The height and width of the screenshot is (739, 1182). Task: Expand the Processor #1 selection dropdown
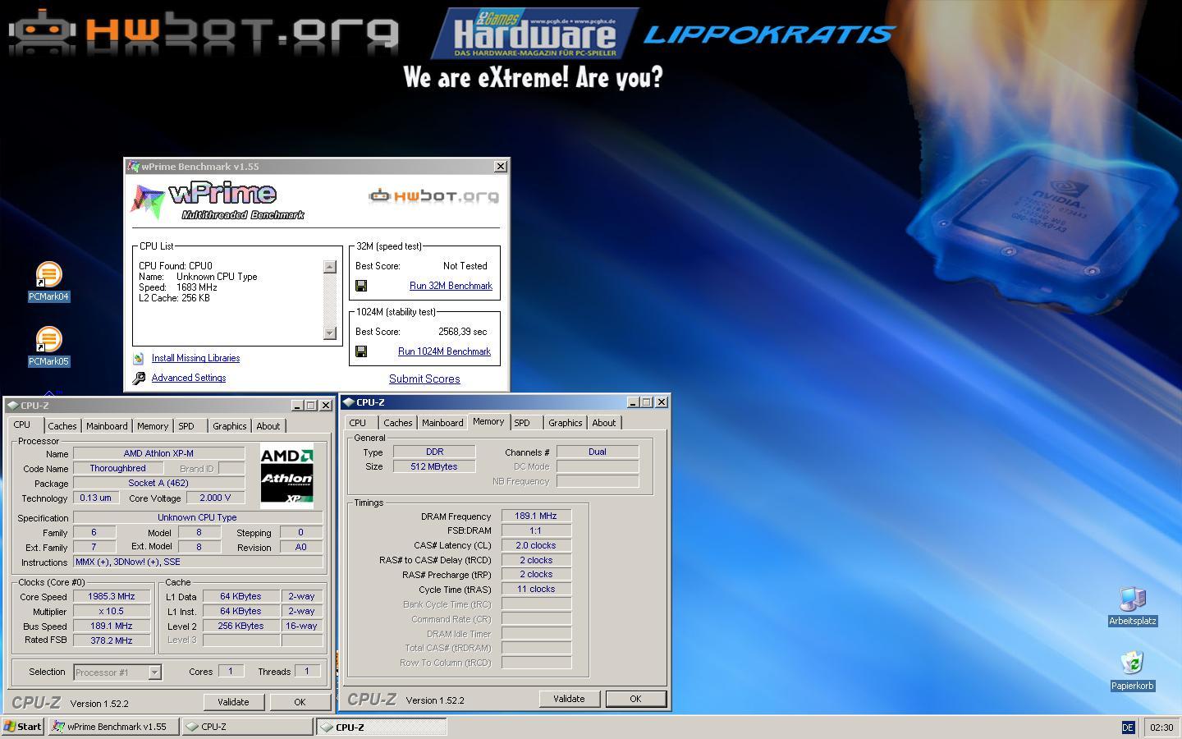point(154,672)
